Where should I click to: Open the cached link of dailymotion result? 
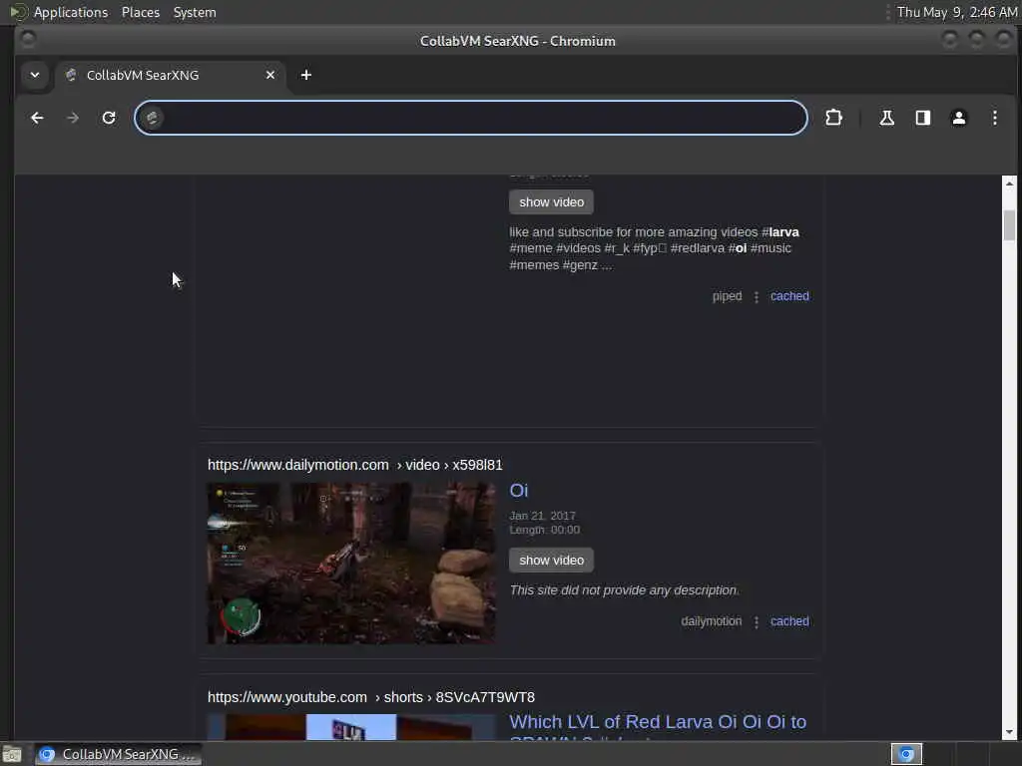click(x=789, y=621)
